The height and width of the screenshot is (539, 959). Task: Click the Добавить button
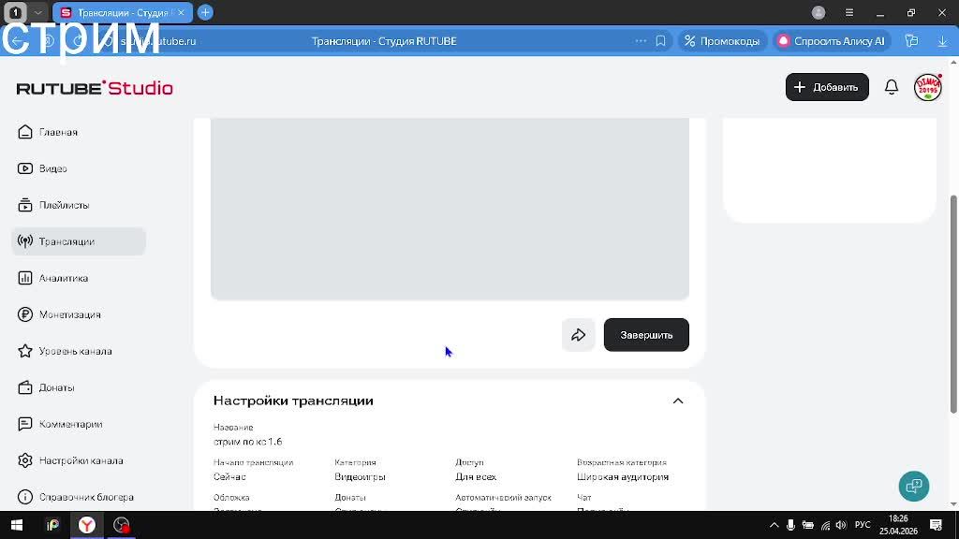click(827, 87)
